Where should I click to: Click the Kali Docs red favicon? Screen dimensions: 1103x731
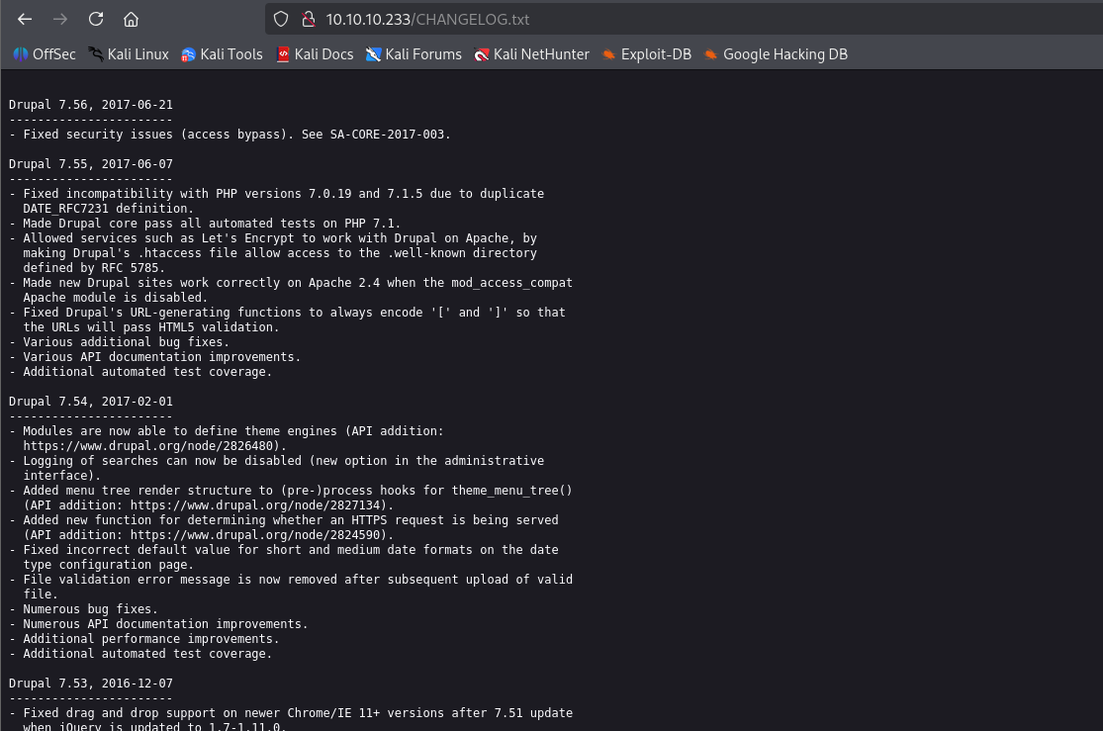[x=283, y=54]
